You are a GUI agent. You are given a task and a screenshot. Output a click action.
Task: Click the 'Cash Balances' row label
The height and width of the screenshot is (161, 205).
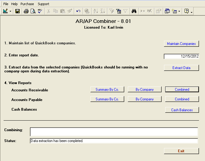(x=24, y=109)
